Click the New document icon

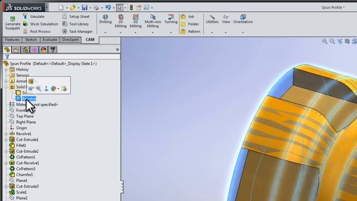(61, 7)
